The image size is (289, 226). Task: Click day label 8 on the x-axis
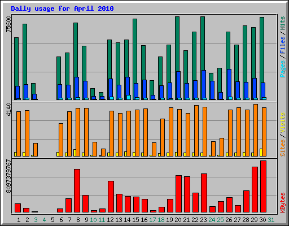(78, 220)
